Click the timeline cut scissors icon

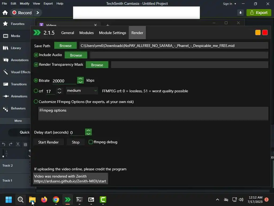click(x=18, y=144)
